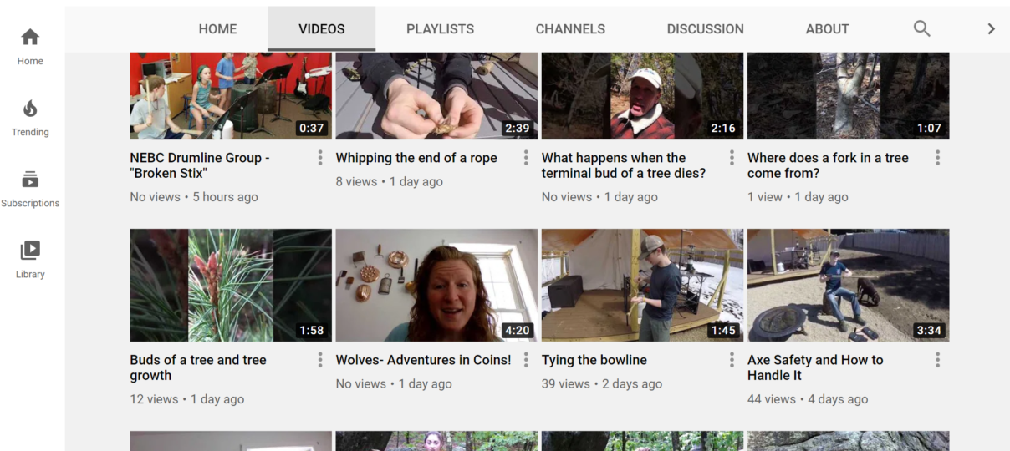The width and height of the screenshot is (1010, 451).
Task: Open options menu for Buds of a tree video
Action: coord(320,360)
